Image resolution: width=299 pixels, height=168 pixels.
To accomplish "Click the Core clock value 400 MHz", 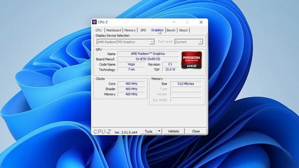I will point(131,84).
